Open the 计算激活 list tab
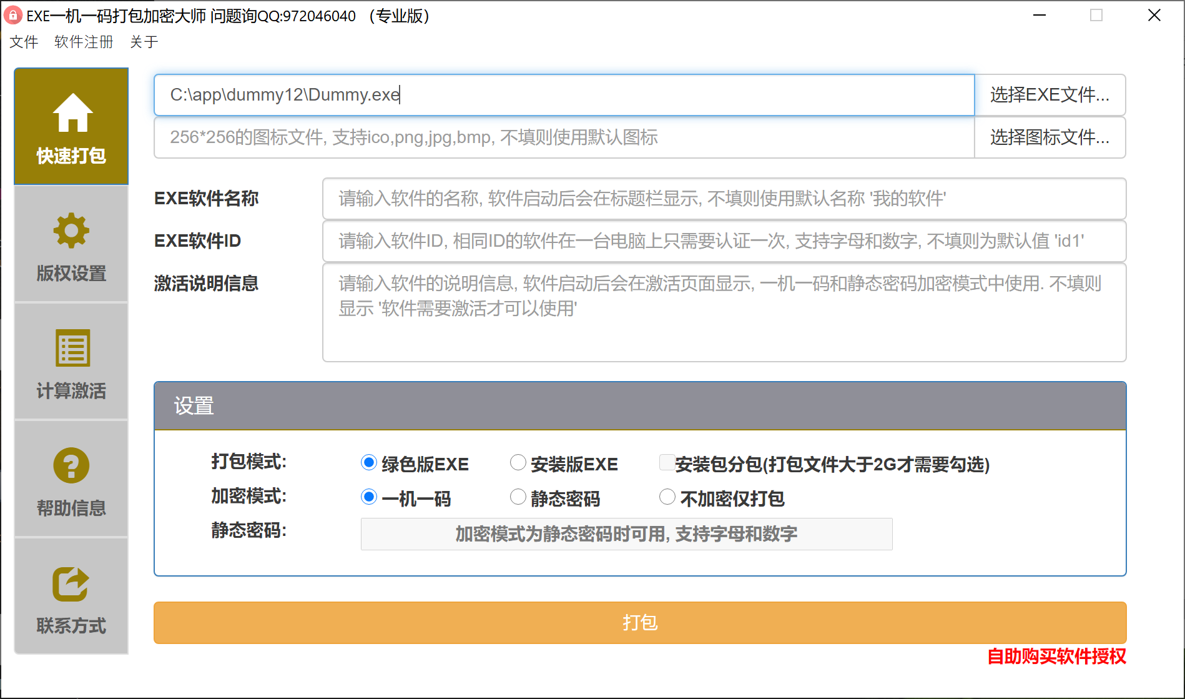 click(x=71, y=362)
